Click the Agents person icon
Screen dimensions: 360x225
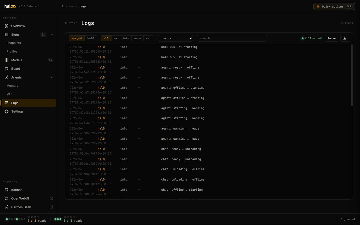coord(6,77)
